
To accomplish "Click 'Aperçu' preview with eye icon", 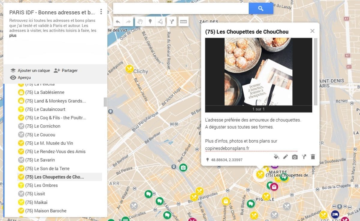I will [20, 78].
